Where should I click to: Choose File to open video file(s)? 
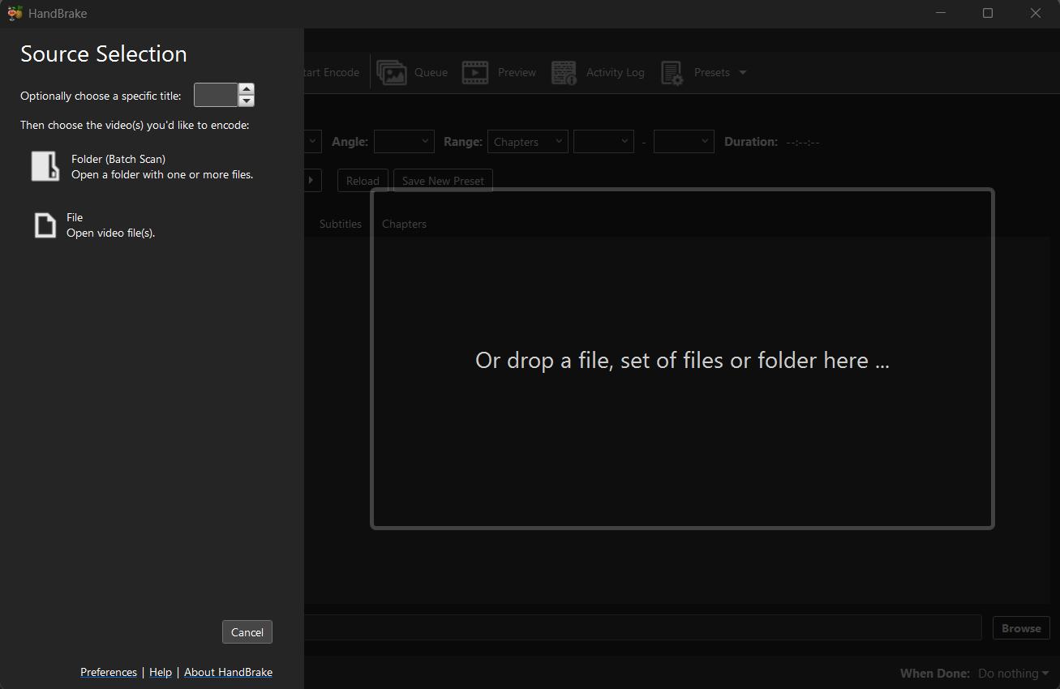click(x=96, y=225)
